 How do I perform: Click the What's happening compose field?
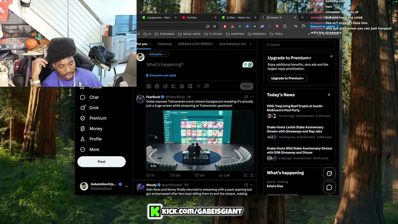193,64
